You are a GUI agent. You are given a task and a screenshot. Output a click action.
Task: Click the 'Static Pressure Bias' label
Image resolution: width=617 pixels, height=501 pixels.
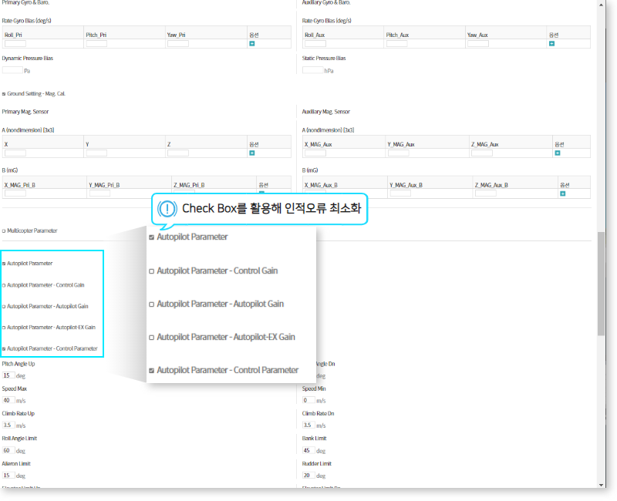click(x=324, y=59)
